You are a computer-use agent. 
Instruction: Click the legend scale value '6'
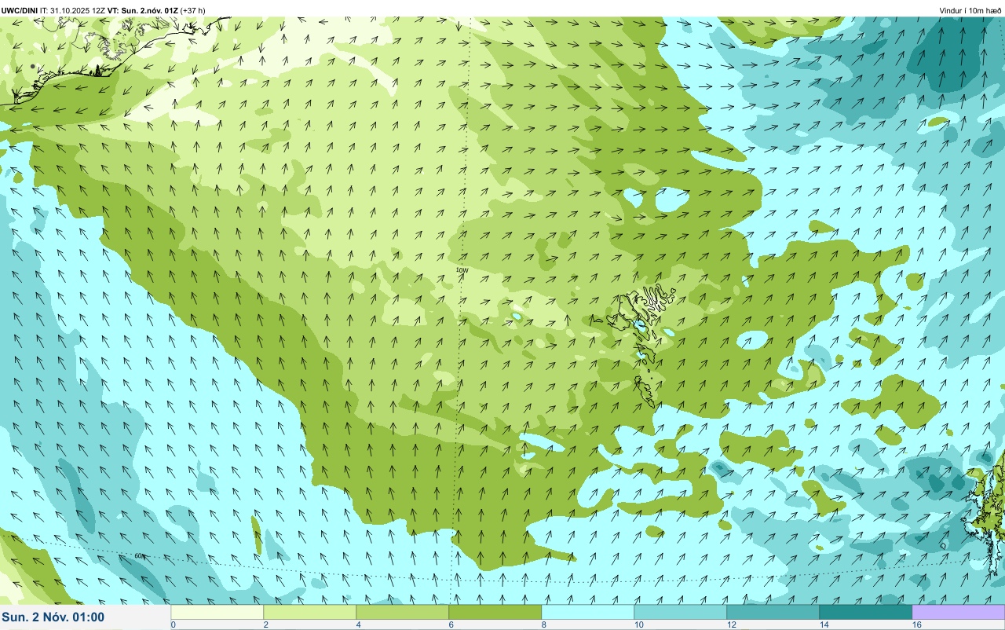click(451, 625)
